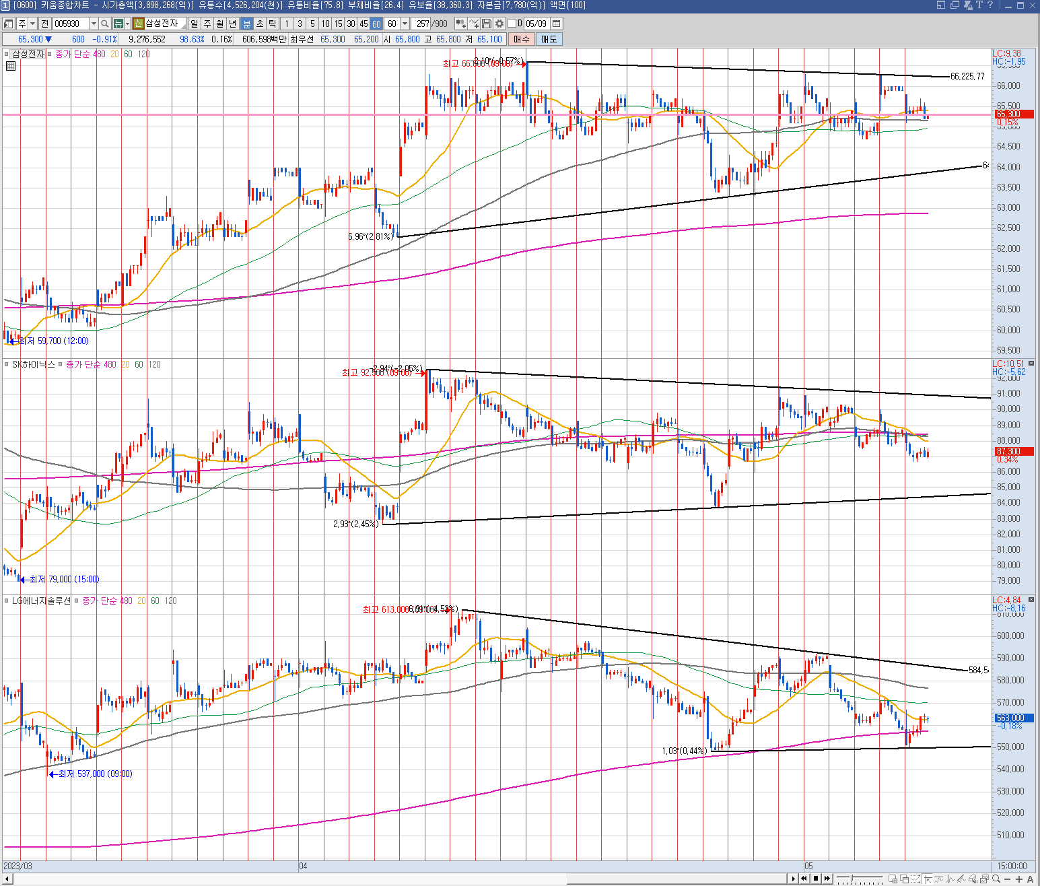Click the bottom-bar split grid window icon
This screenshot has width=1040, height=886.
[893, 879]
